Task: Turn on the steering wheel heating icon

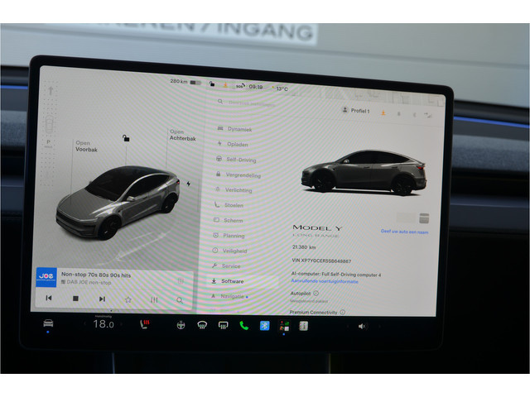Action: coord(181,325)
